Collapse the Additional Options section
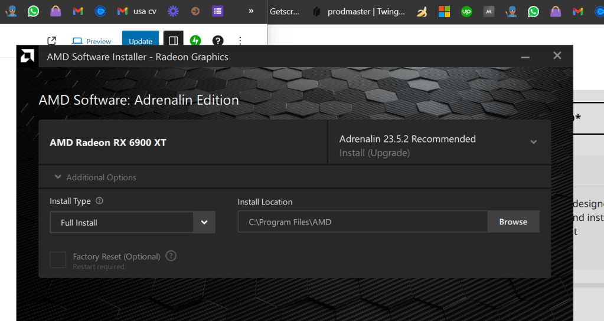 (95, 177)
